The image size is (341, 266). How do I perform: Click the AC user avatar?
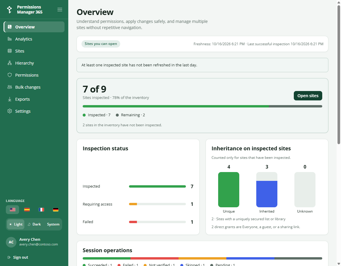point(11,242)
